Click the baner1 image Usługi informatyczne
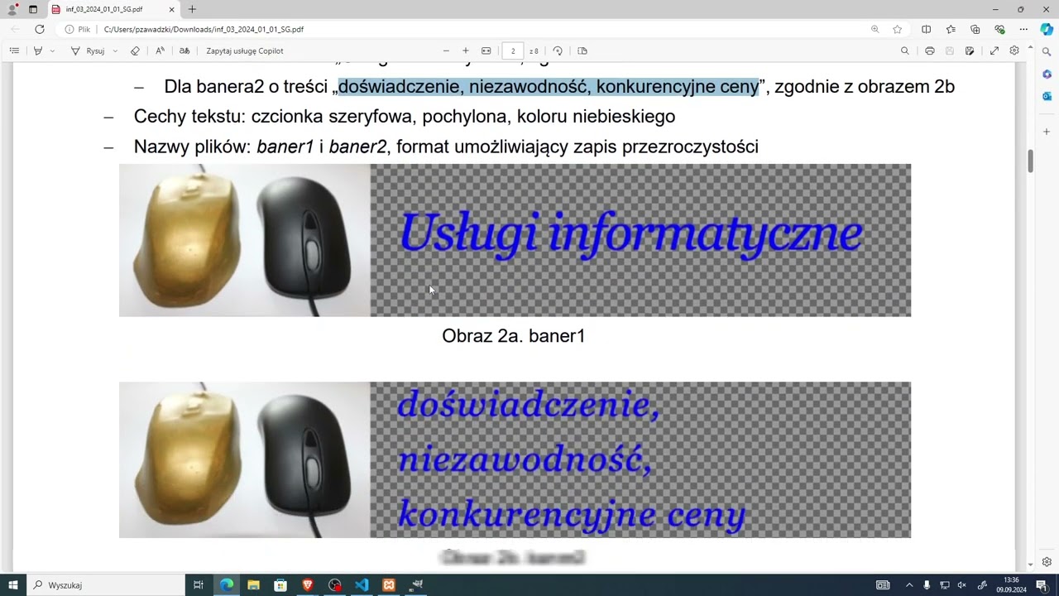 click(515, 240)
